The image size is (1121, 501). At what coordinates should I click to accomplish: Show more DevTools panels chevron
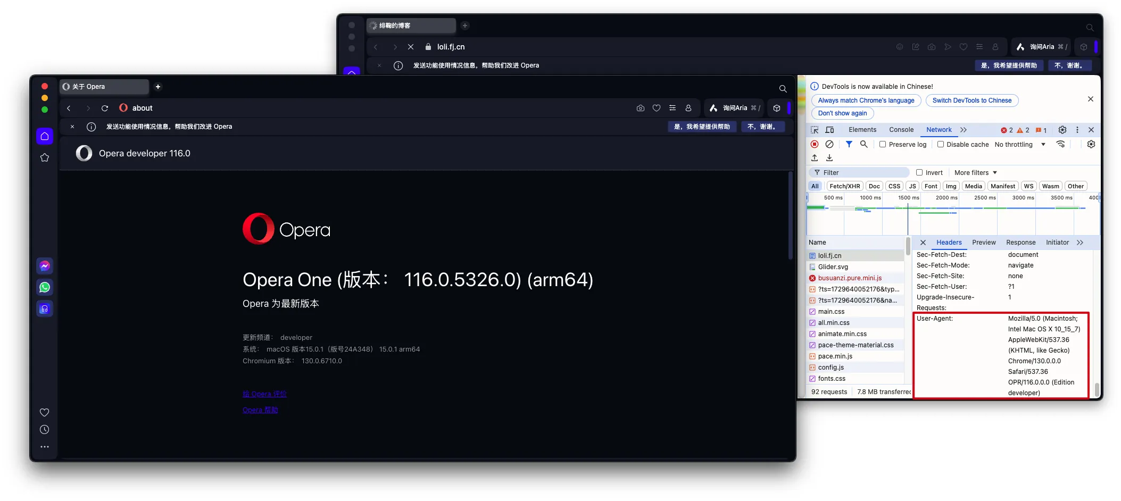click(x=964, y=130)
